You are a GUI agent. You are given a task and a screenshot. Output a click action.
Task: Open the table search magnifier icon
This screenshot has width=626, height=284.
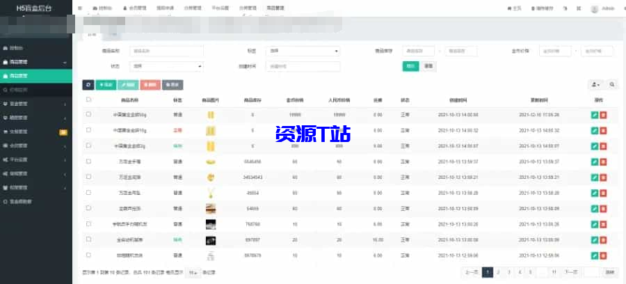point(612,85)
